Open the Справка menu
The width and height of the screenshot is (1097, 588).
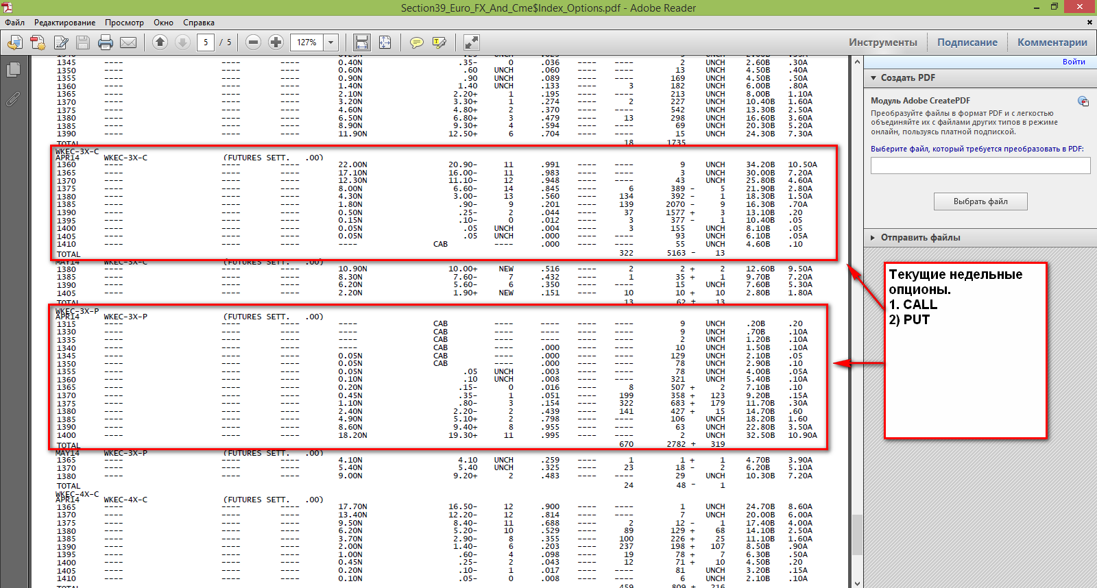coord(199,23)
